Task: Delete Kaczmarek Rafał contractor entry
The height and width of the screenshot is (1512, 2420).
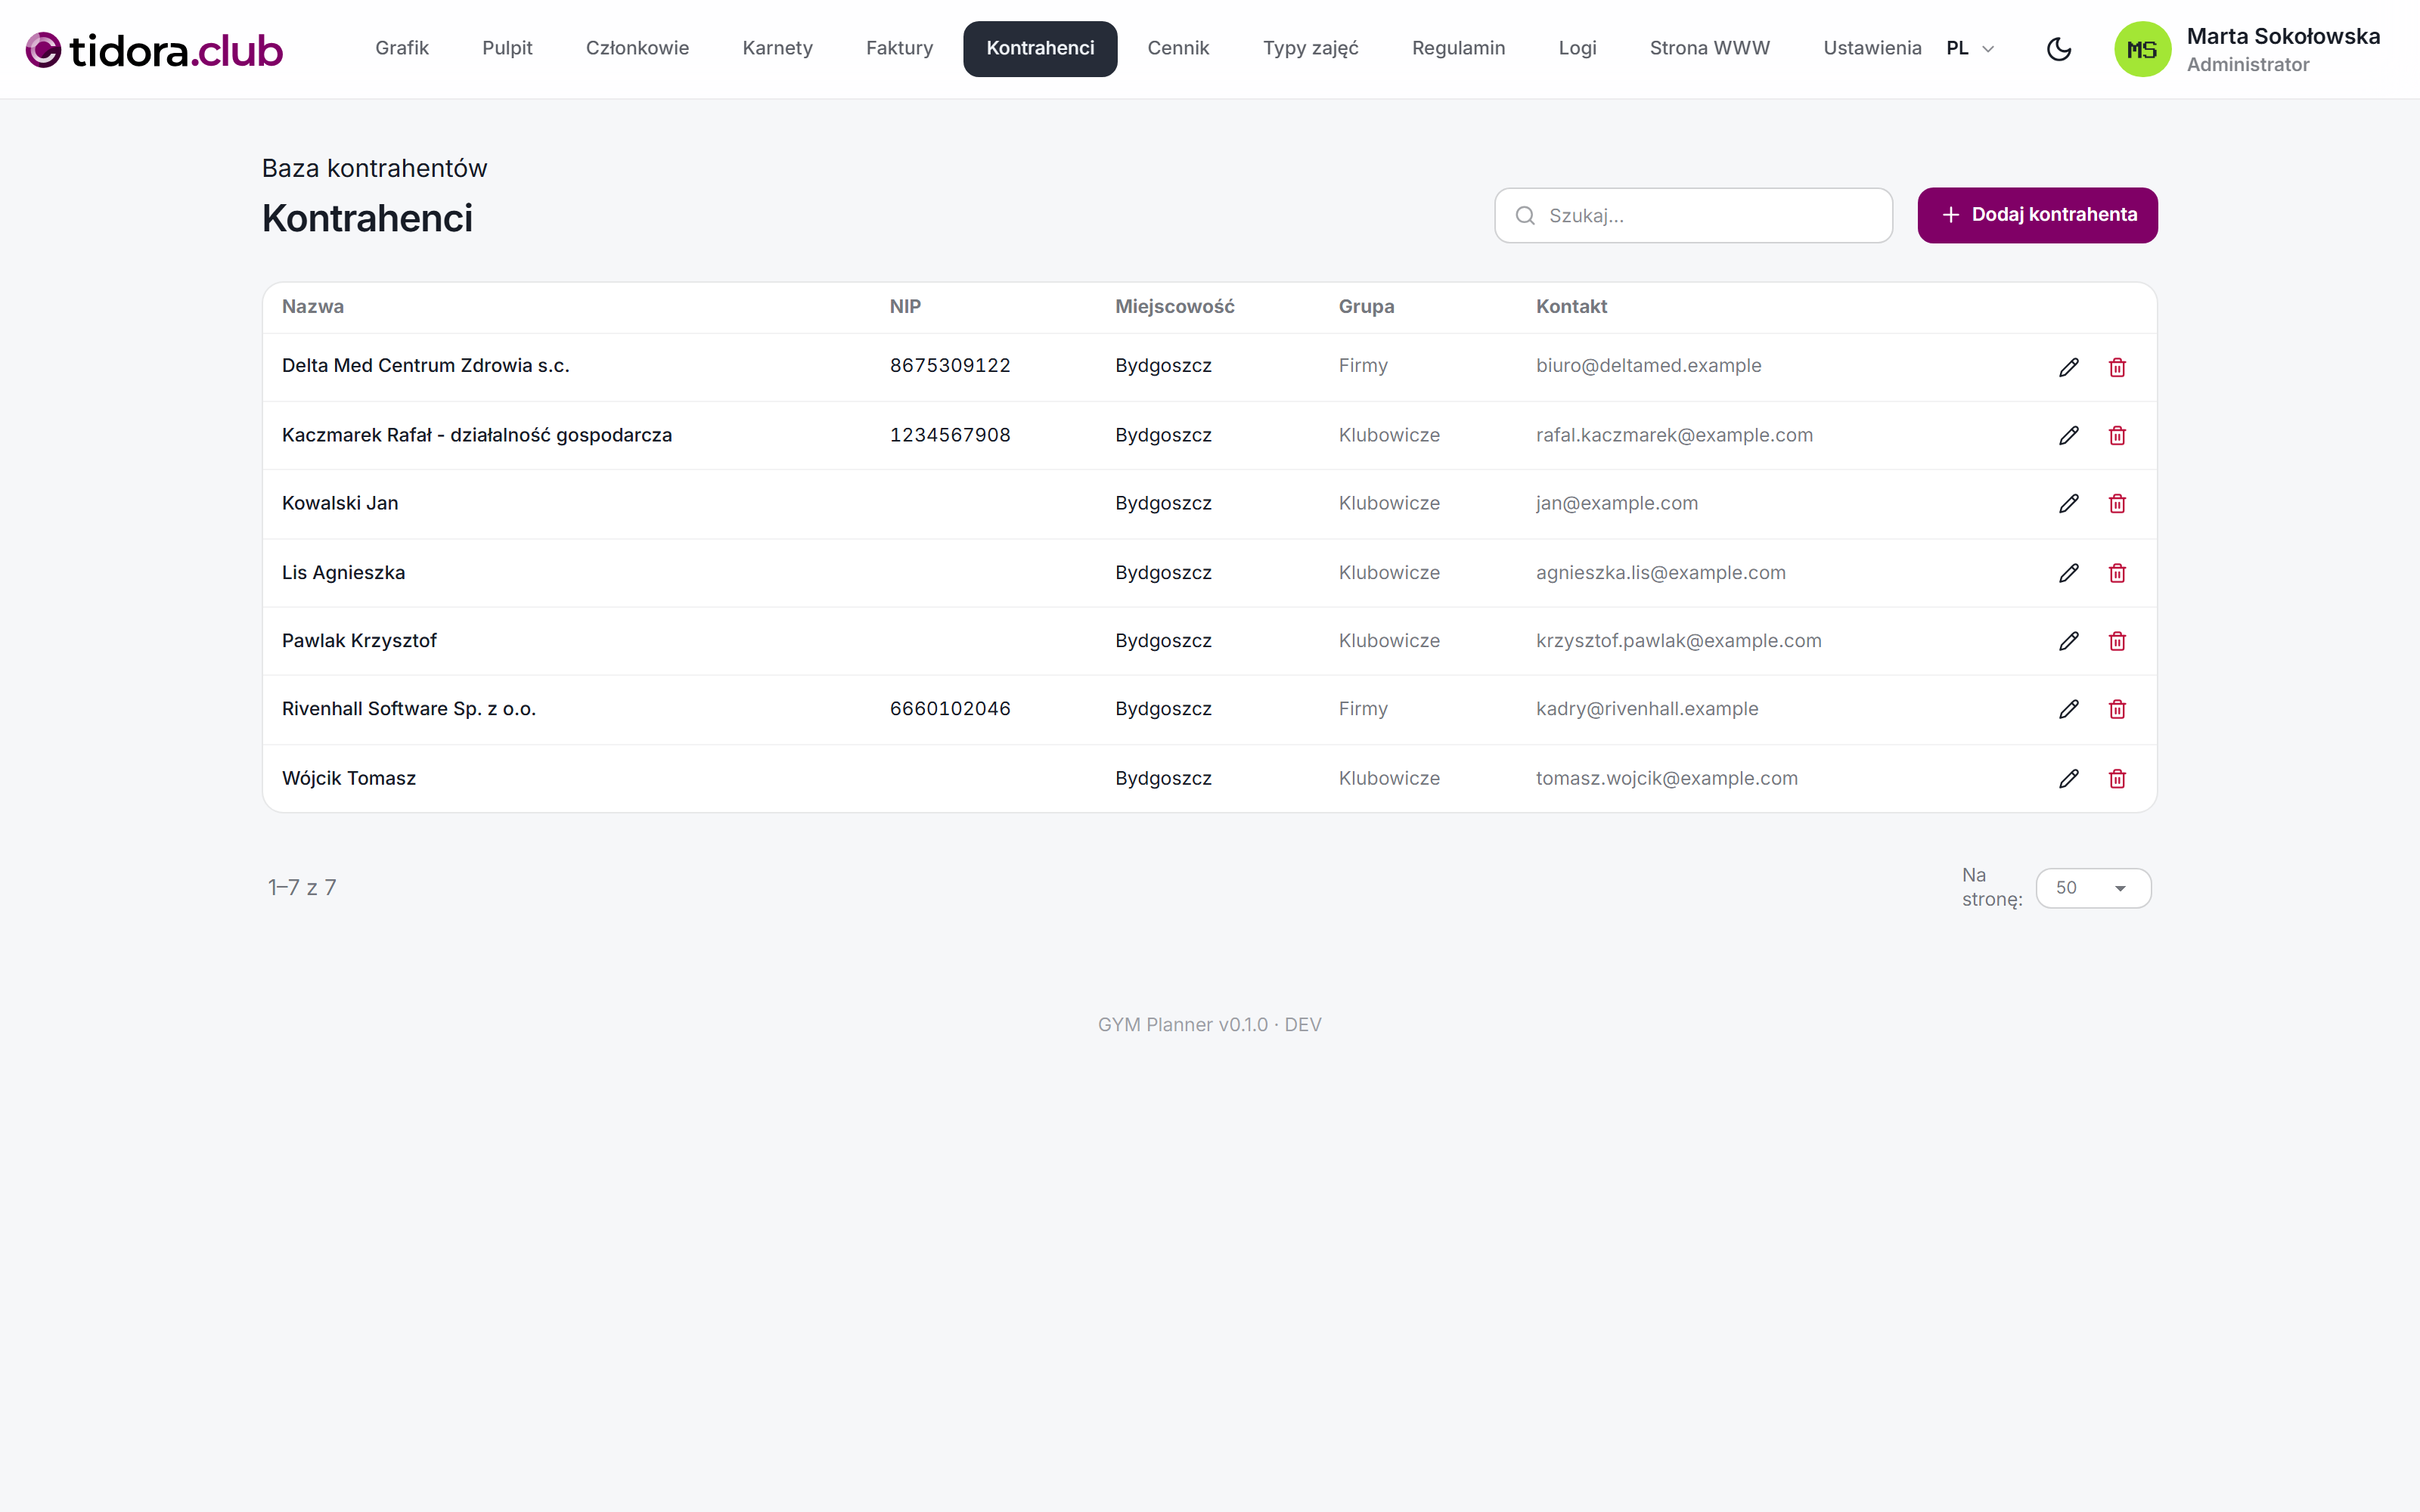Action: pyautogui.click(x=2117, y=435)
